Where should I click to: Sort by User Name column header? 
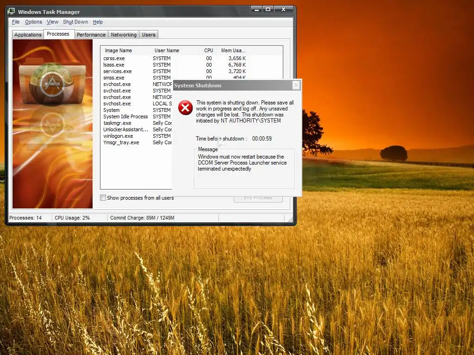[x=175, y=50]
